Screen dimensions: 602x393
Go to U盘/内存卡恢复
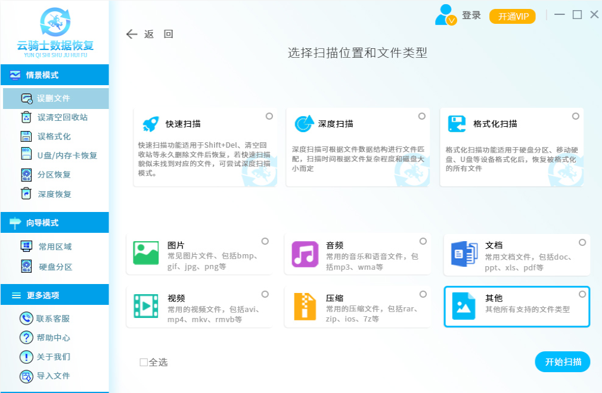coord(67,155)
